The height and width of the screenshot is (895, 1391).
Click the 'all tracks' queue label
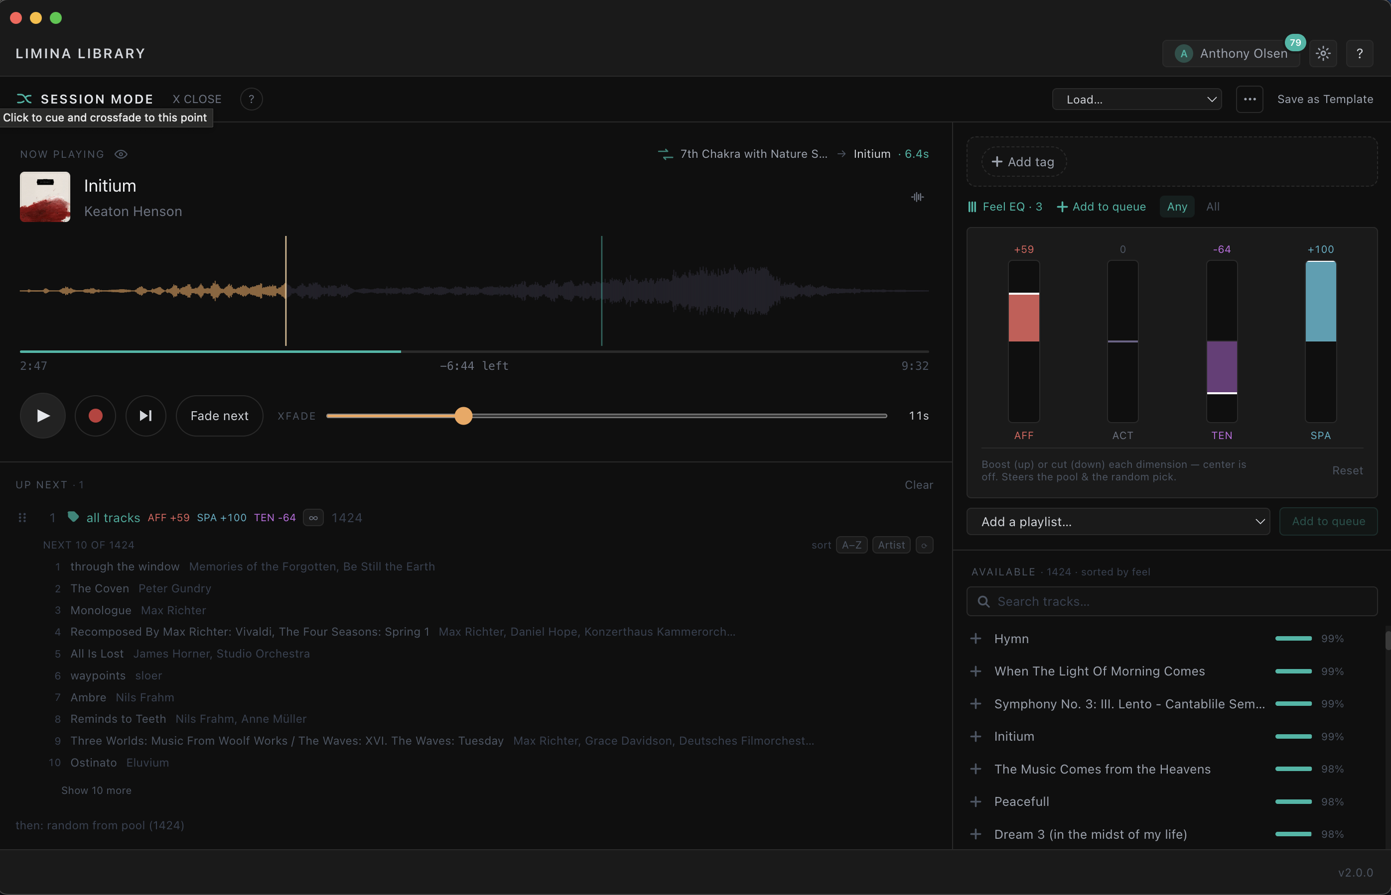click(114, 517)
